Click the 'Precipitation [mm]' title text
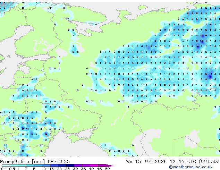 coord(23,162)
